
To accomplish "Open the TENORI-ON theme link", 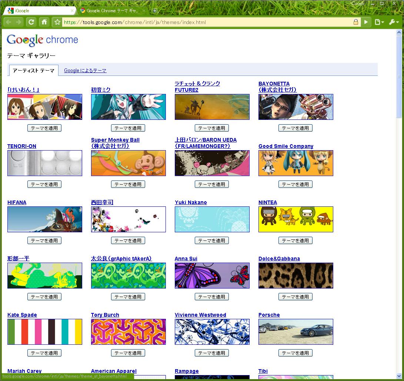I will click(x=22, y=146).
